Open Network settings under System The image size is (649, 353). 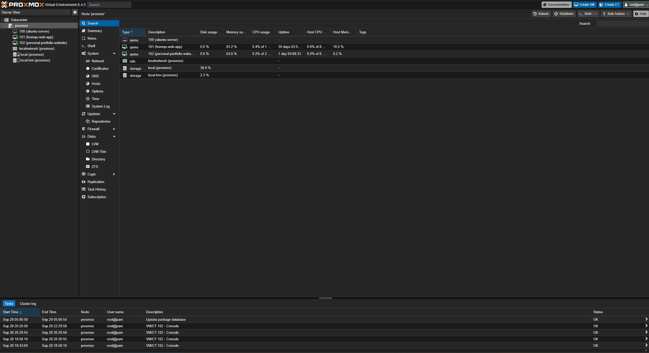[98, 61]
